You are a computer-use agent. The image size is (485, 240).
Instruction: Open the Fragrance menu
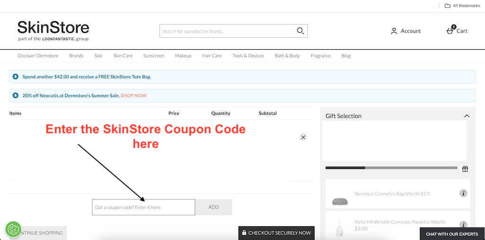[x=321, y=56]
